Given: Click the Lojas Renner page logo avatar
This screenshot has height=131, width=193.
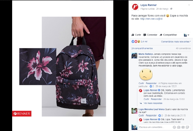Looking at the screenshot, I should (x=135, y=7).
